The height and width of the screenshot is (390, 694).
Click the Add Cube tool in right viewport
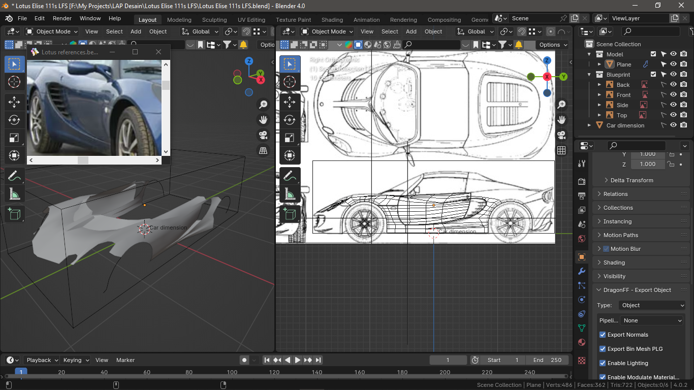pos(290,214)
